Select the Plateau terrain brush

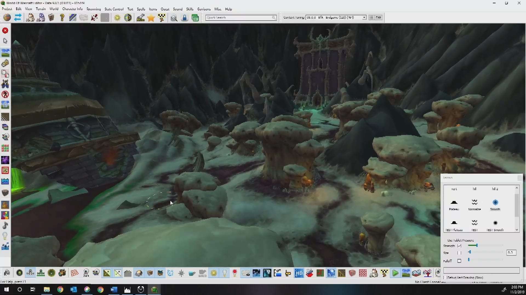[x=454, y=203]
